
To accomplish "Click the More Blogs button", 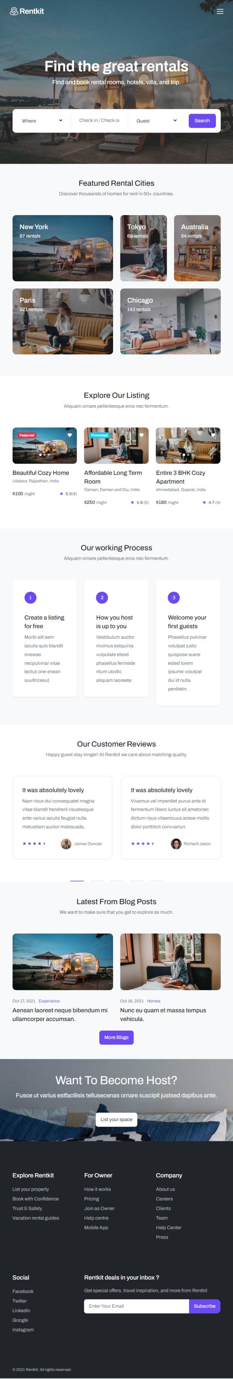I will 116,1037.
